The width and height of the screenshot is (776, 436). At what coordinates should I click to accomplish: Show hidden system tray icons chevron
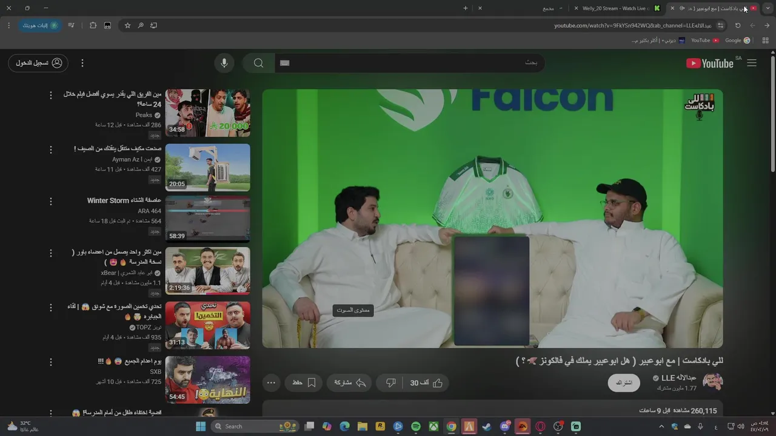[x=661, y=426]
